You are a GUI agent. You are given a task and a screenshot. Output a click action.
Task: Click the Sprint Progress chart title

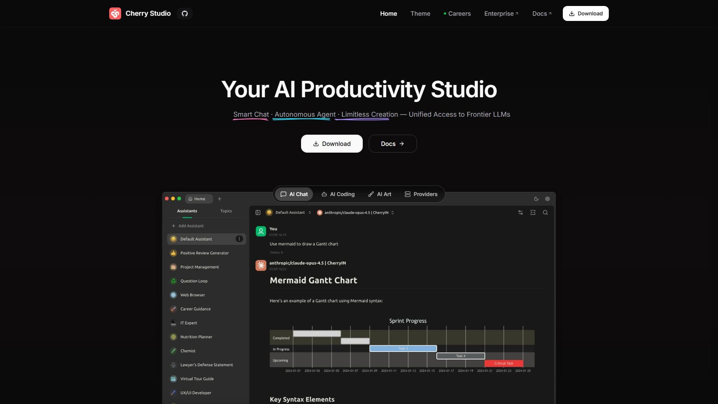408,321
